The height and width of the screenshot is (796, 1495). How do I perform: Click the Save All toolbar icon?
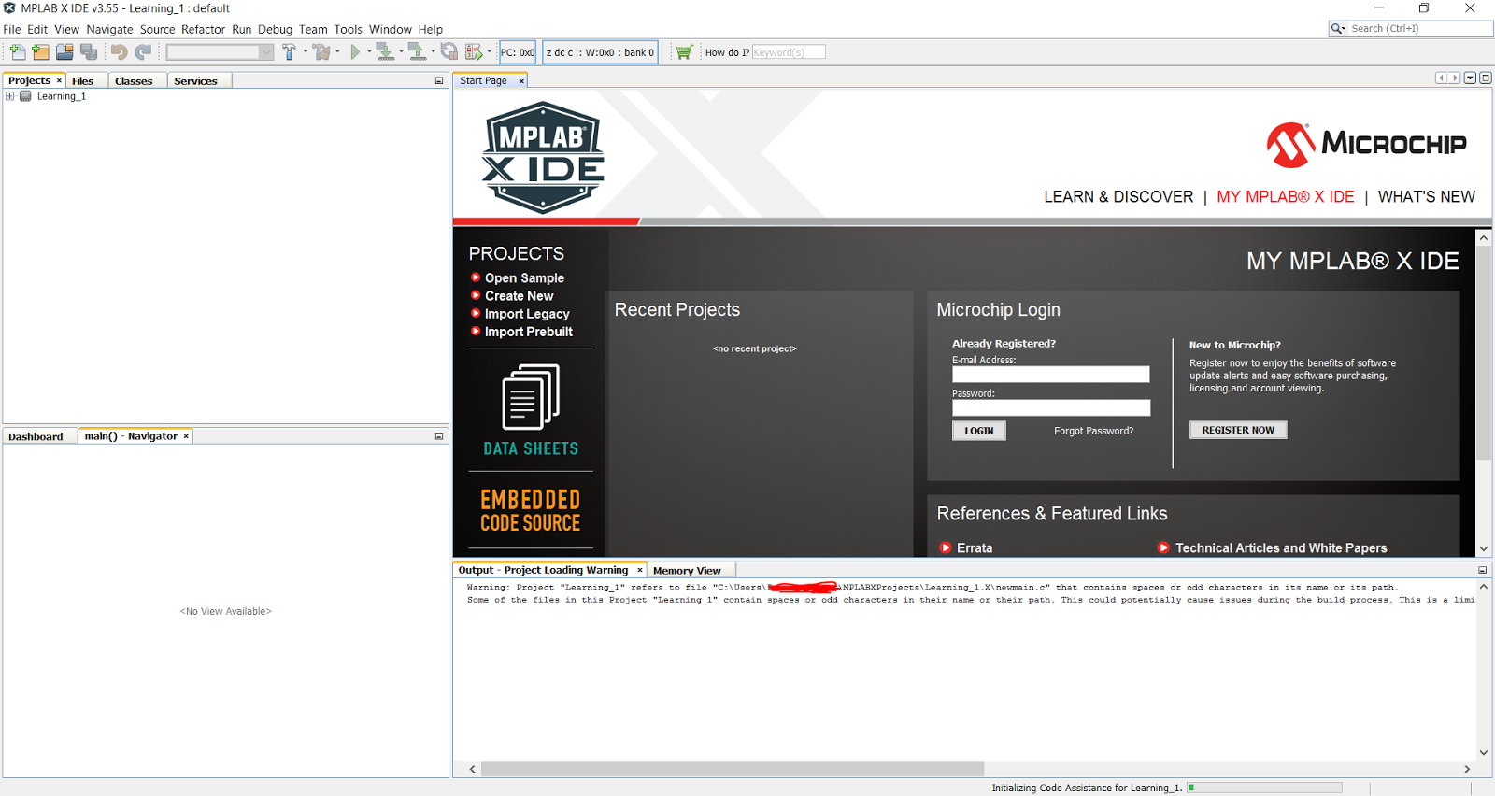click(x=89, y=52)
